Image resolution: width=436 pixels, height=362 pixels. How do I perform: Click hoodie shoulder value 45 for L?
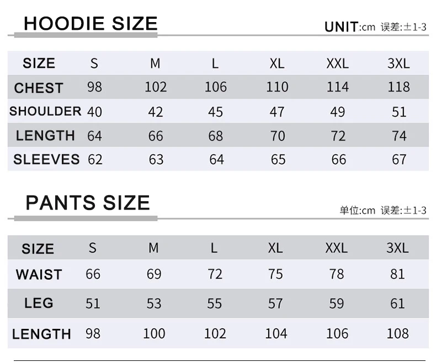click(215, 112)
